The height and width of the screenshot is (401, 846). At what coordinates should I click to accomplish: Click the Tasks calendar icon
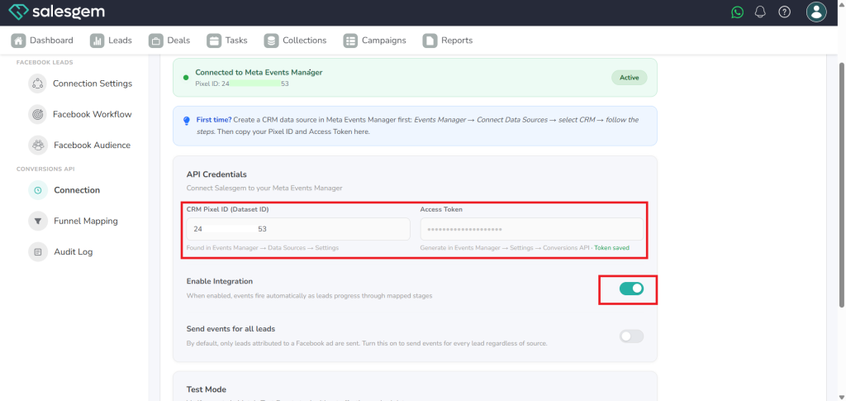(x=214, y=41)
